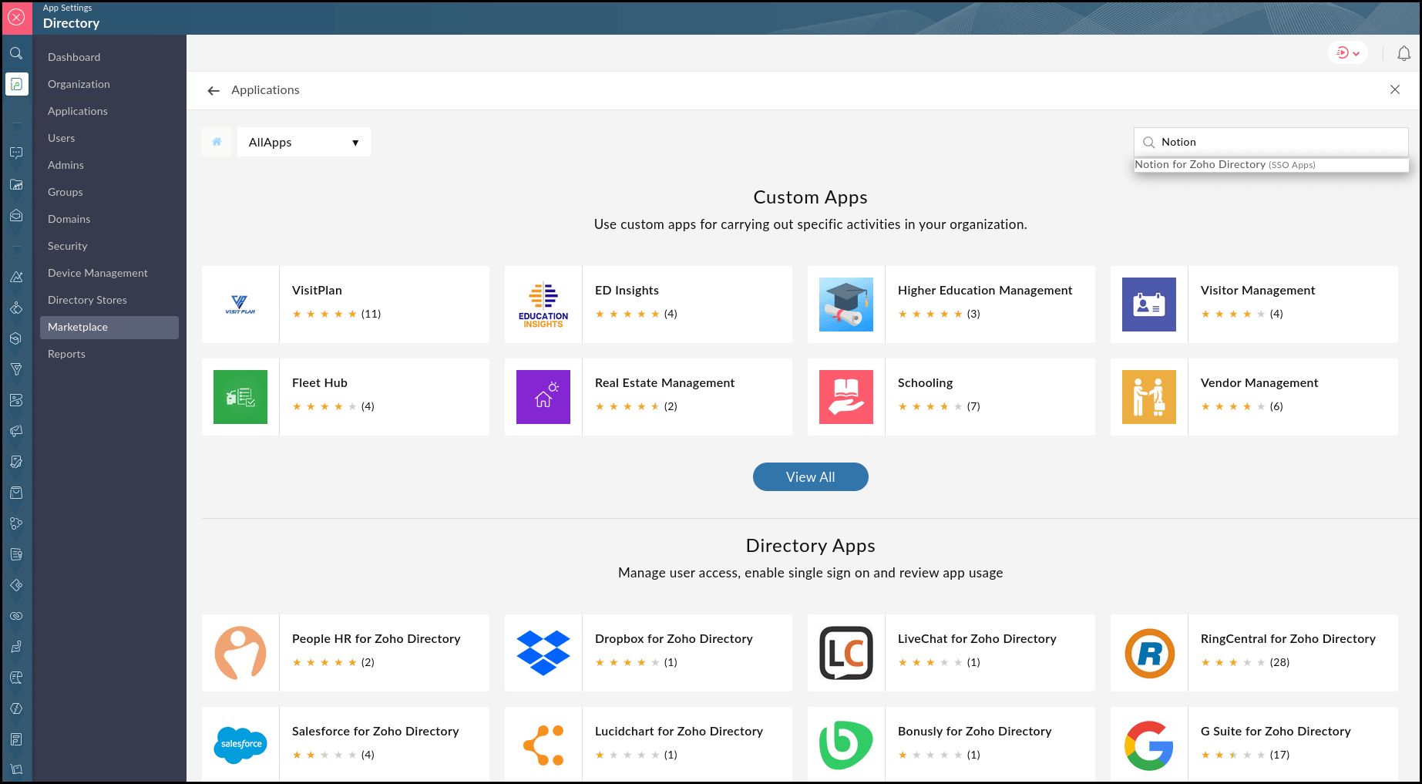Go back using the Applications arrow
Screen dimensions: 1422x784
[213, 91]
